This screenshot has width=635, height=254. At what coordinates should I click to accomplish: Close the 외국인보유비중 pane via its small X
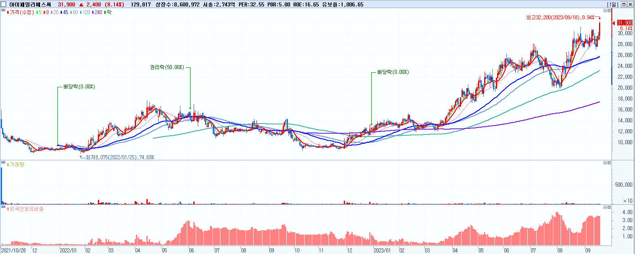(609, 207)
